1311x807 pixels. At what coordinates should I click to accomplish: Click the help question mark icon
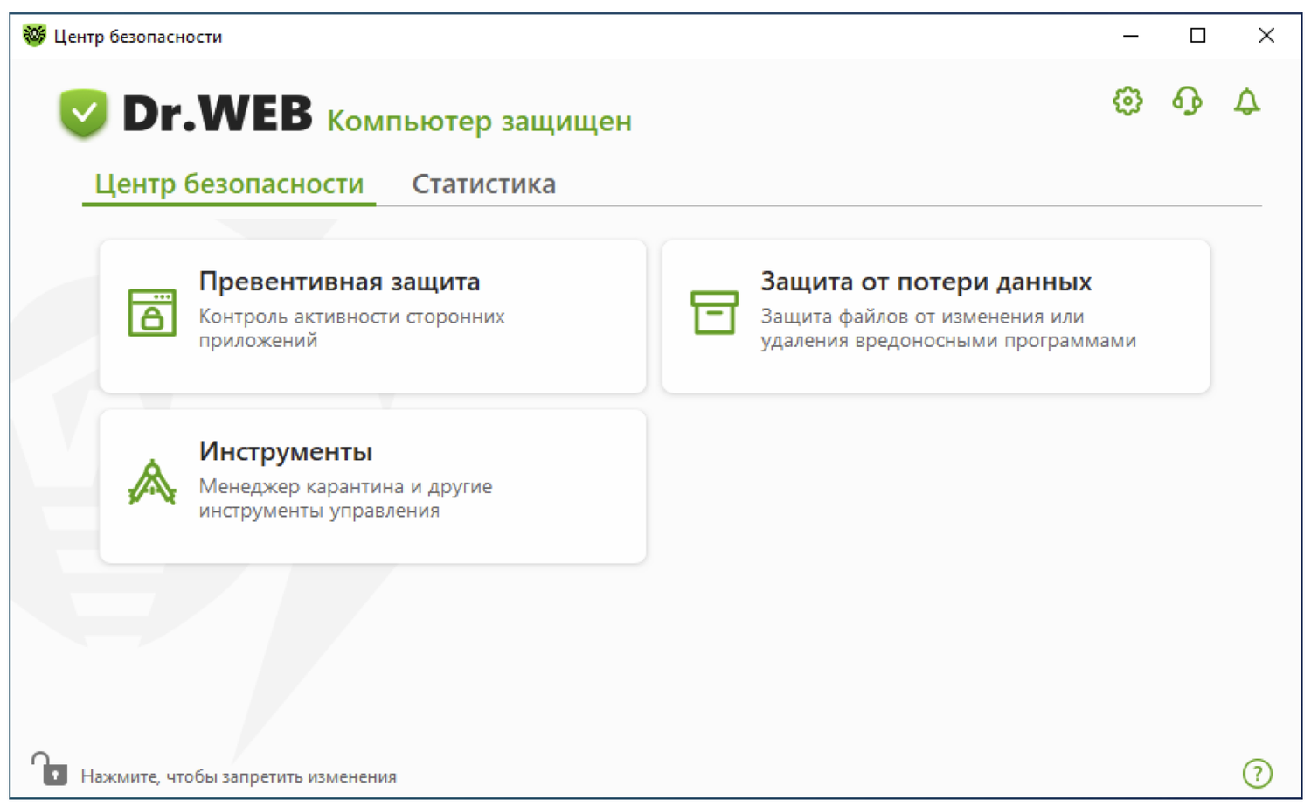1258,773
